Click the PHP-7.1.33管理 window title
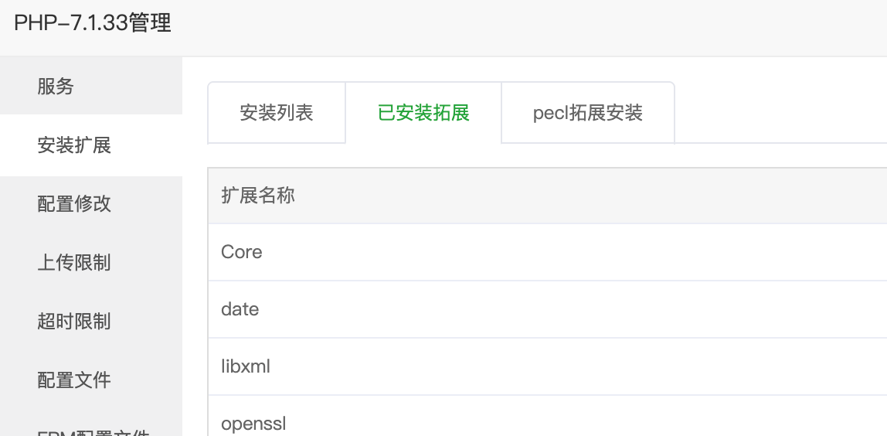 (93, 23)
